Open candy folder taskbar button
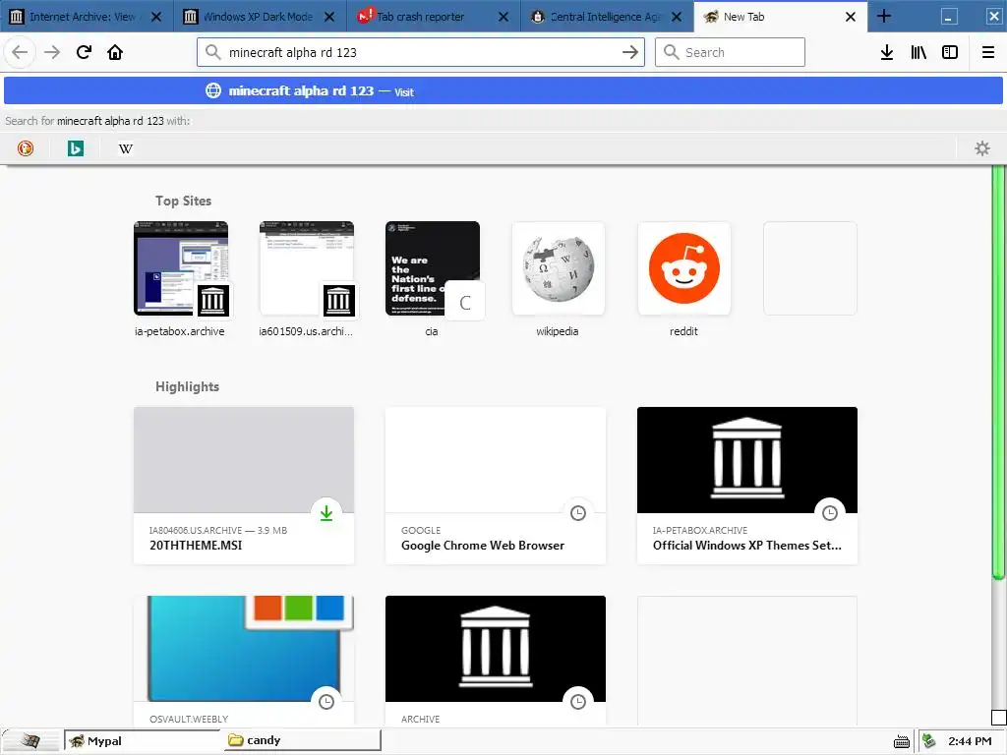This screenshot has width=1007, height=755. 302,741
